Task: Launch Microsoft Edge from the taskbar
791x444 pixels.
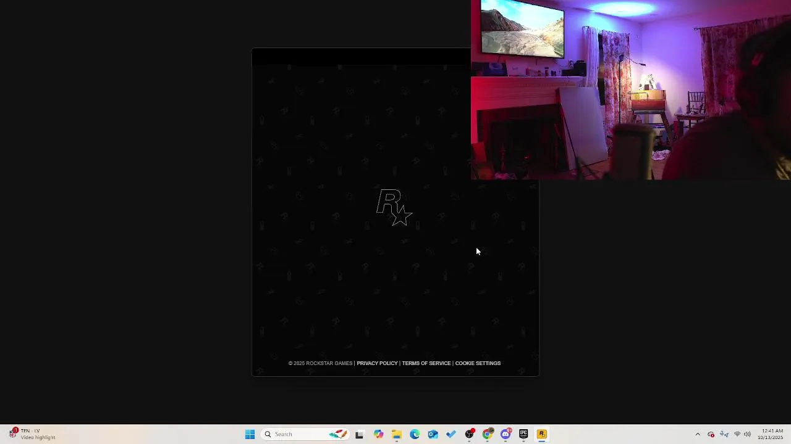Action: click(415, 434)
